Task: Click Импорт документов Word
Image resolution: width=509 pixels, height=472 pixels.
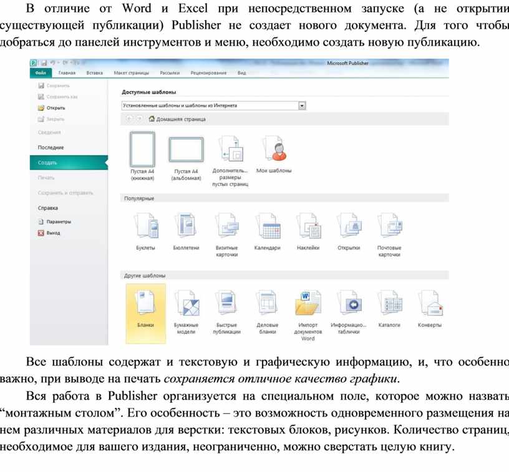Action: point(308,315)
